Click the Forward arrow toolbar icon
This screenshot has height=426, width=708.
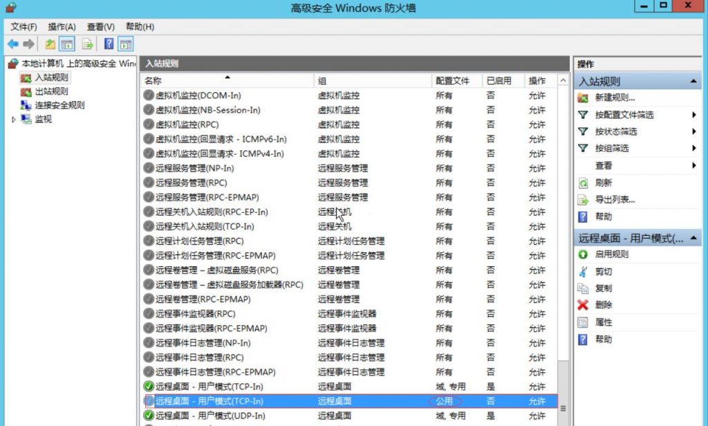click(x=29, y=44)
